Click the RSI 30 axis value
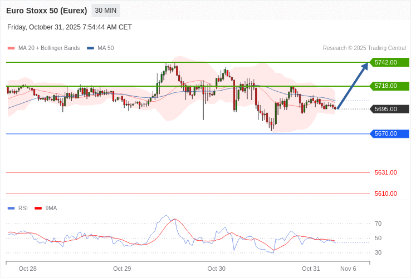Image resolution: width=411 pixels, height=278 pixels. pos(378,252)
